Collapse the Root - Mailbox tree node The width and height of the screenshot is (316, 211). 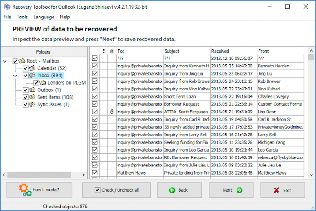click(x=5, y=61)
